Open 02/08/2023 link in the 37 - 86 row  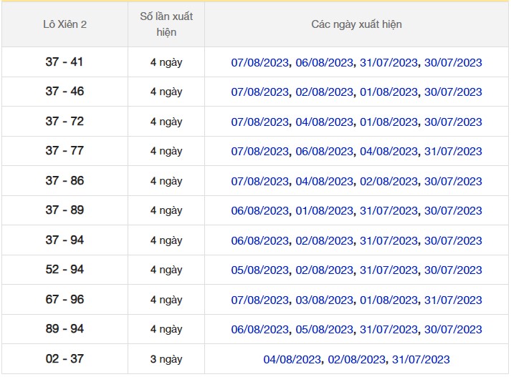(388, 181)
